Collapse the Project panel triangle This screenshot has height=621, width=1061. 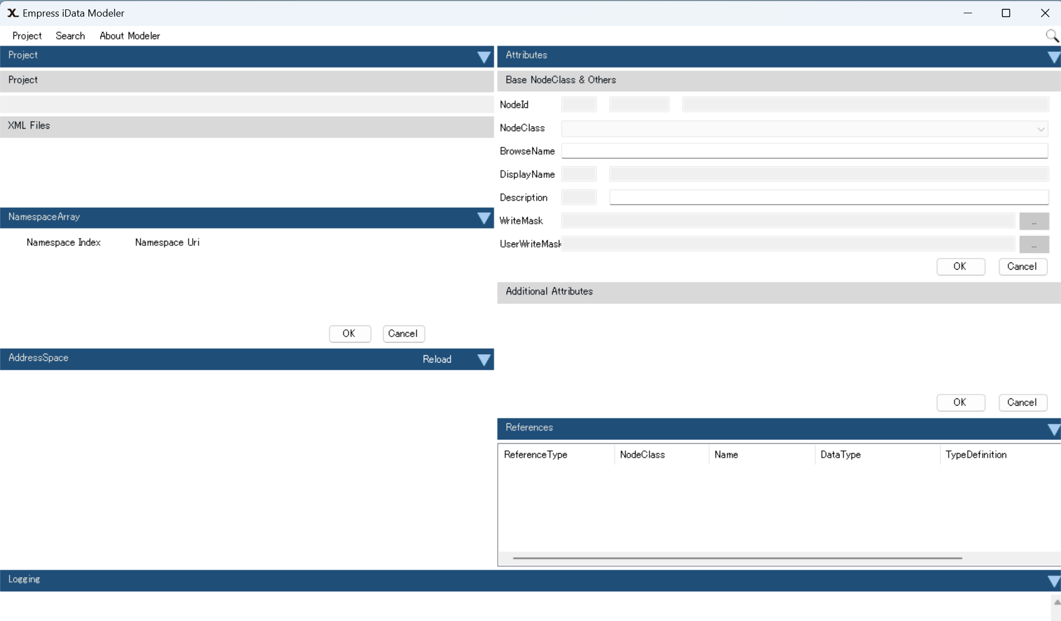click(484, 57)
